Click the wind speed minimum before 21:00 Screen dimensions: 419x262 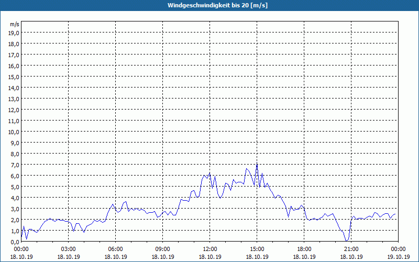(x=346, y=241)
